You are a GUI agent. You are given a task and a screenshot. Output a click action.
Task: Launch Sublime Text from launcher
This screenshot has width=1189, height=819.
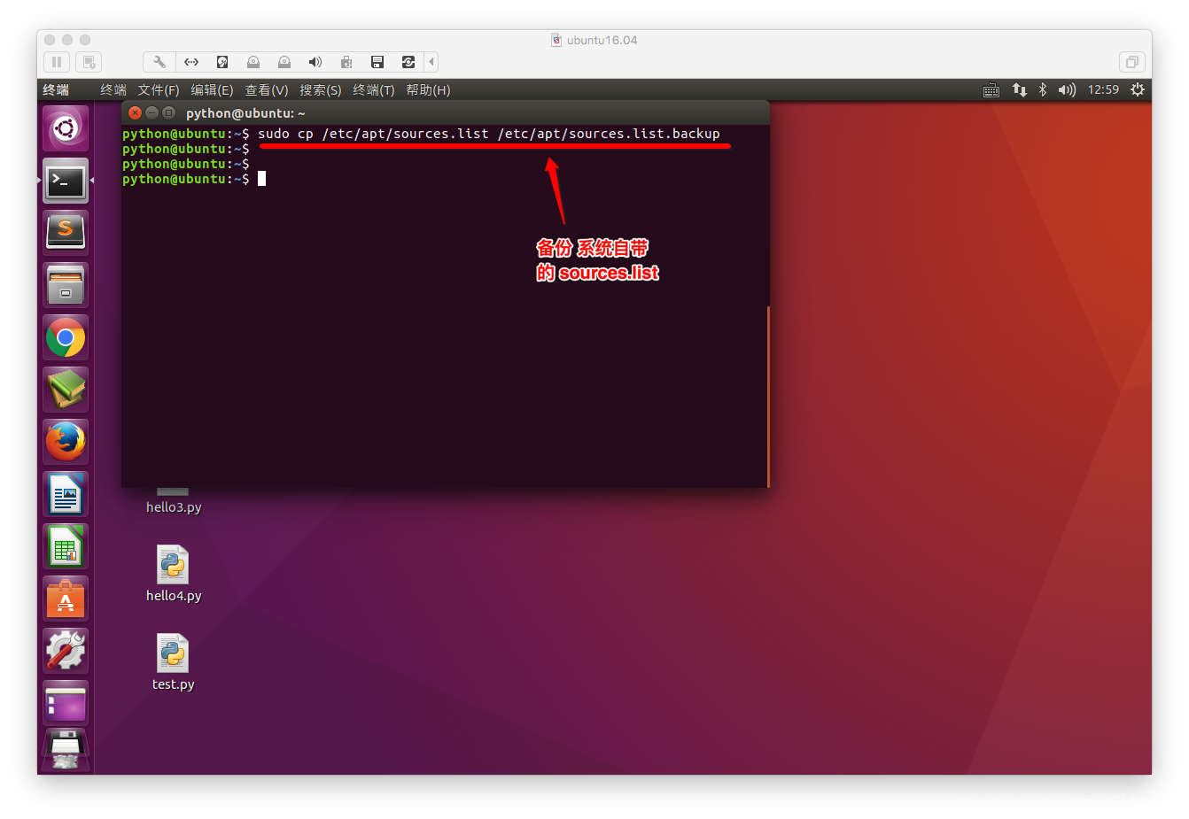[x=66, y=233]
